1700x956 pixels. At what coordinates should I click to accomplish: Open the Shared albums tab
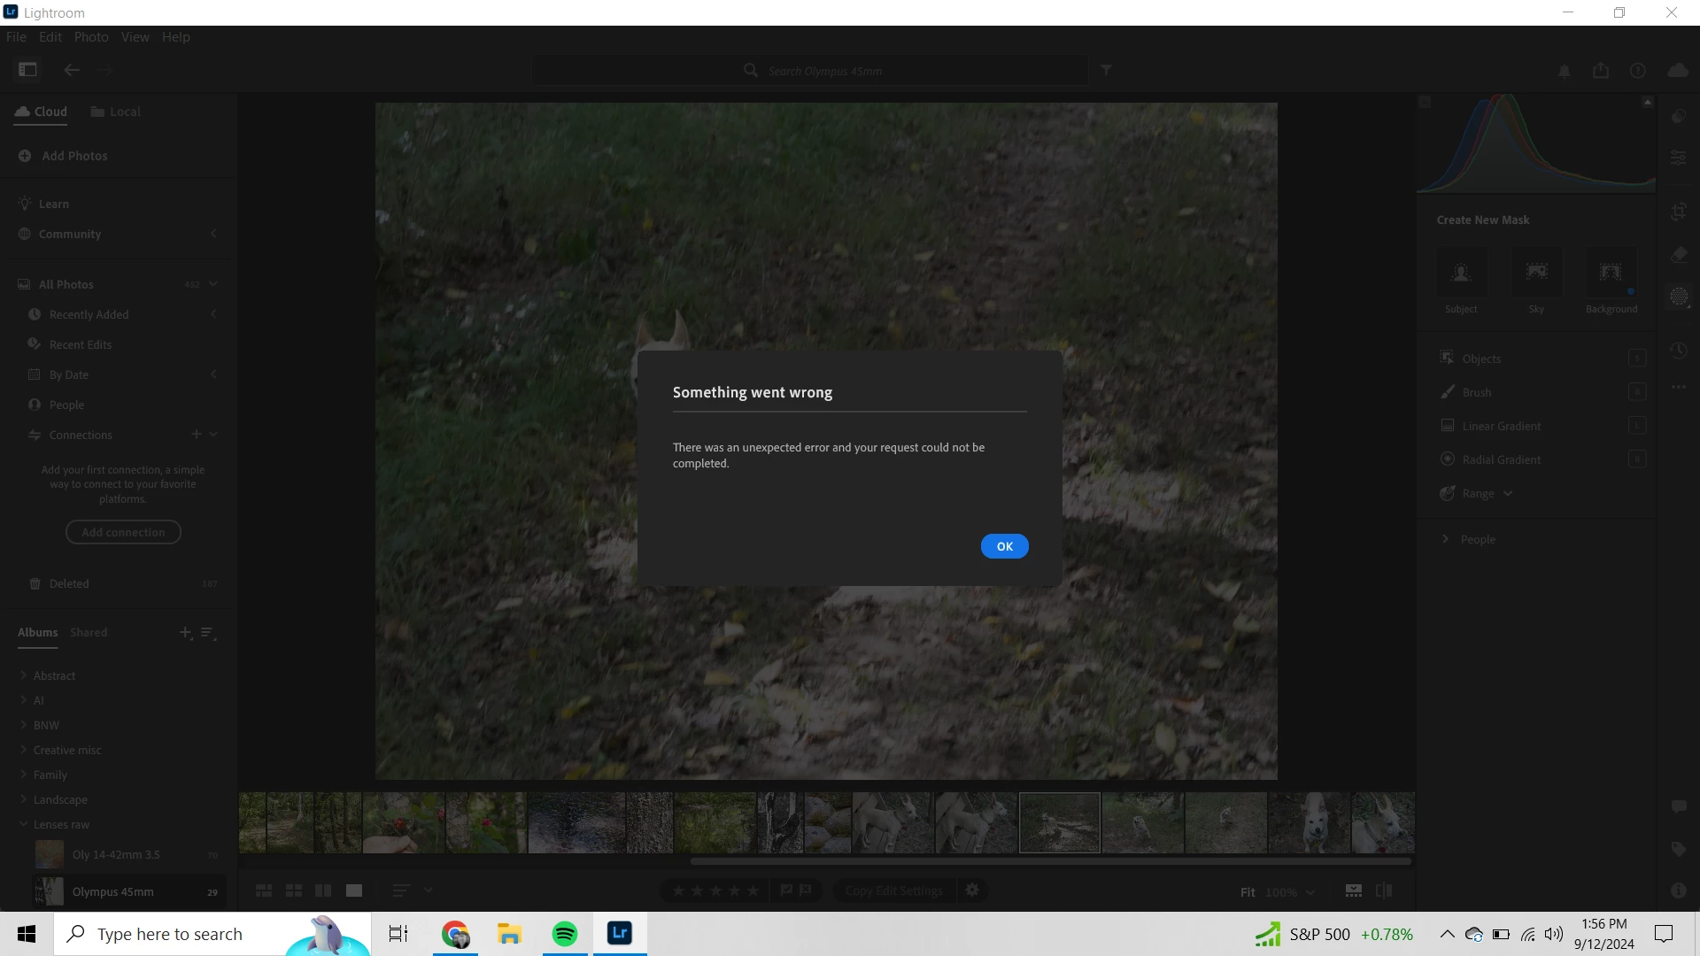pos(89,632)
